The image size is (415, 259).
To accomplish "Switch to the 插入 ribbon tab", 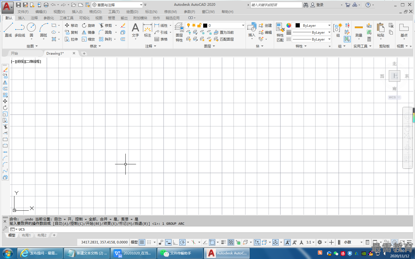I will point(22,18).
